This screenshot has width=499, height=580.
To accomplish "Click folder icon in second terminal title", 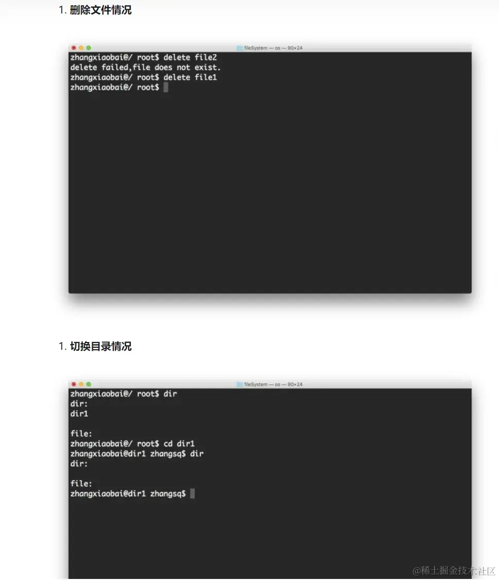I will [x=239, y=384].
